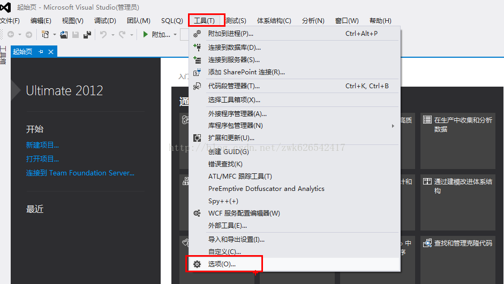Viewport: 504px width, 284px height.
Task: Click the 扩展和更新 icon
Action: pyautogui.click(x=197, y=138)
